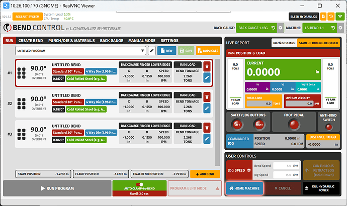Click the BLEED HYDRAULICS button
The height and width of the screenshot is (206, 347).
pos(304,17)
